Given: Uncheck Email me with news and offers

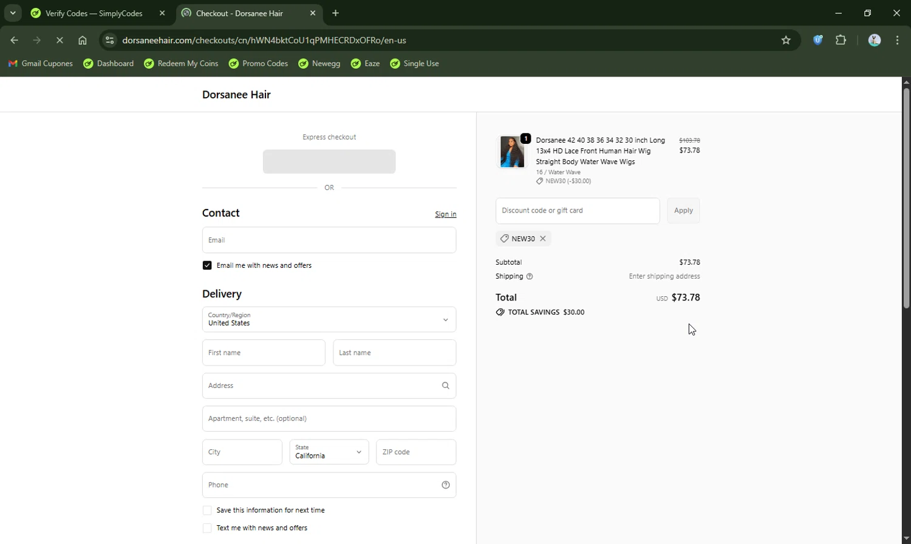Looking at the screenshot, I should pos(207,265).
